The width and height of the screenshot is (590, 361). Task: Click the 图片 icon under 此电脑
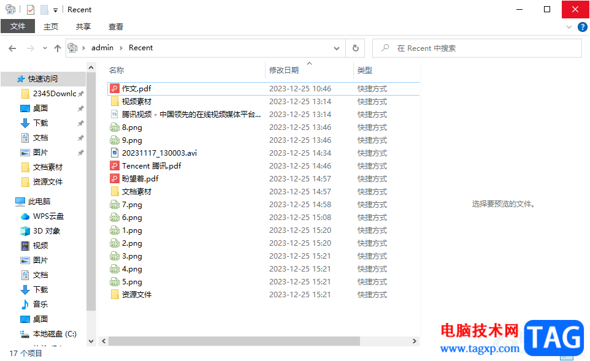pyautogui.click(x=25, y=260)
